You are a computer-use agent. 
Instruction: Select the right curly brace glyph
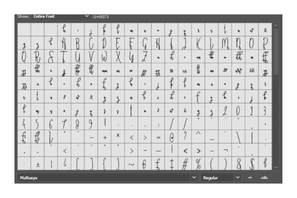point(118,164)
